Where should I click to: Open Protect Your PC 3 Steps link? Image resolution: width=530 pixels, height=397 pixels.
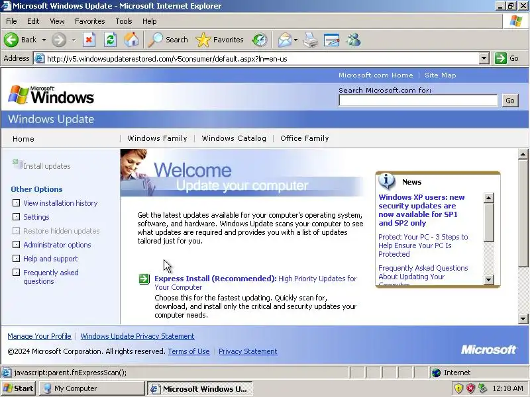tap(423, 245)
